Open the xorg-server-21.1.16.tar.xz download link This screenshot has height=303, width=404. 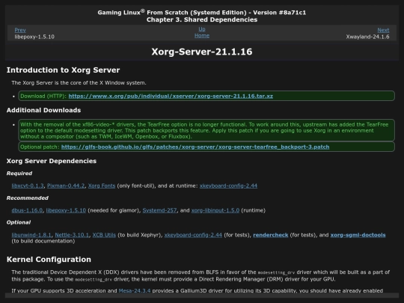(x=171, y=96)
